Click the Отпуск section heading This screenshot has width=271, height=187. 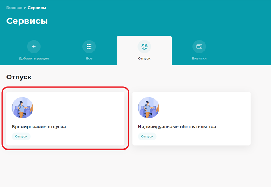tap(19, 77)
